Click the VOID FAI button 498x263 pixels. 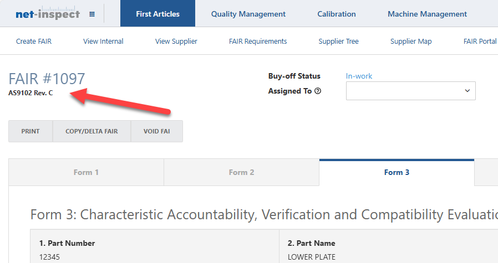pos(156,131)
